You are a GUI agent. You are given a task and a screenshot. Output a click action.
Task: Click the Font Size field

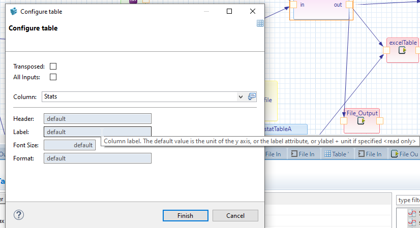point(69,145)
